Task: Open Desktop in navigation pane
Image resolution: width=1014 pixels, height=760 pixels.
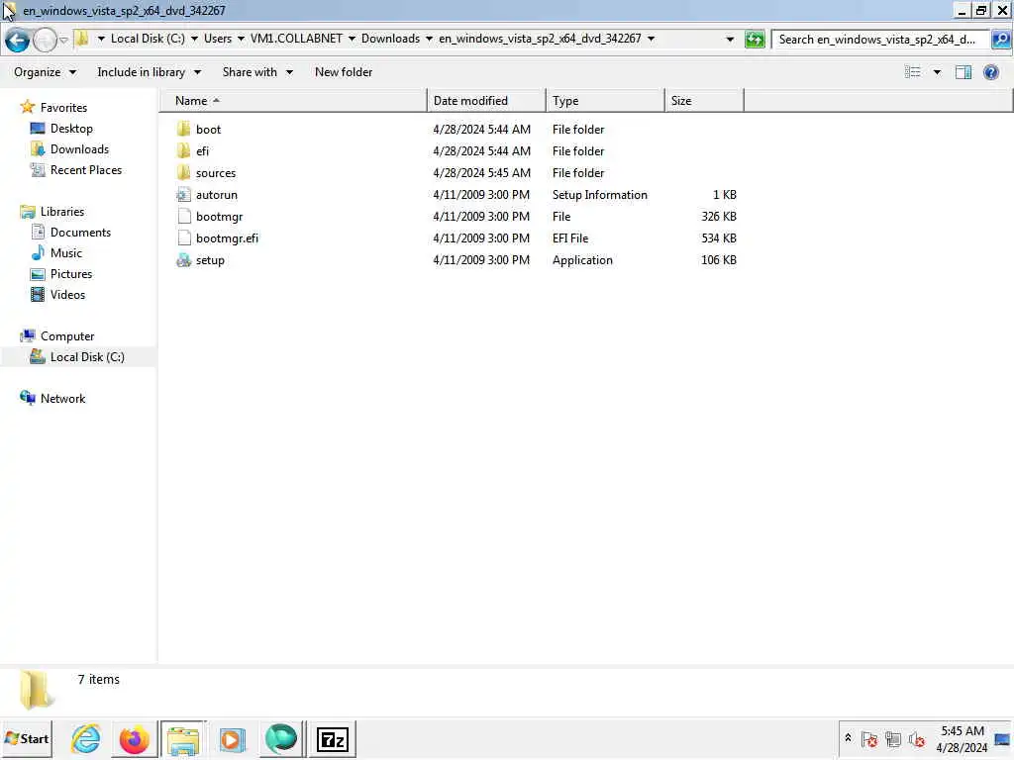Action: pyautogui.click(x=71, y=129)
